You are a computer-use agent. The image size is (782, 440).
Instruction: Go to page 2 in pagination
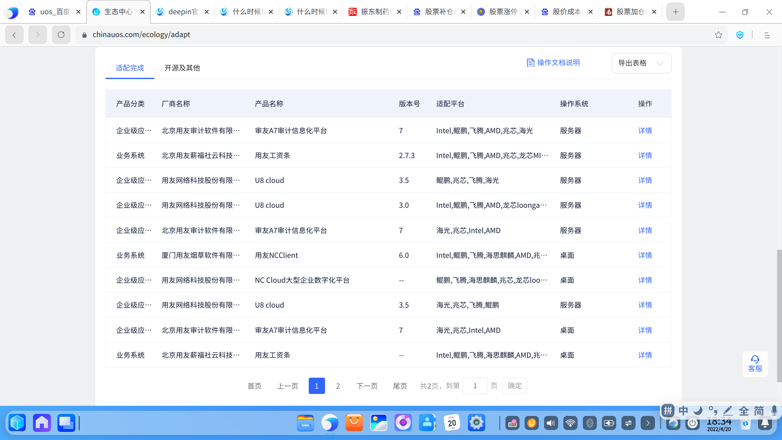coord(338,386)
